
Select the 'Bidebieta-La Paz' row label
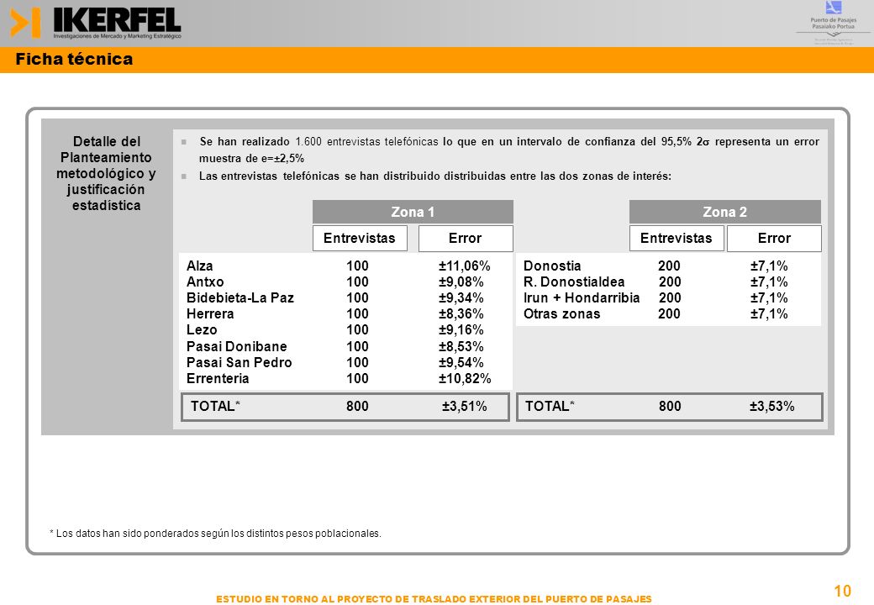click(240, 298)
